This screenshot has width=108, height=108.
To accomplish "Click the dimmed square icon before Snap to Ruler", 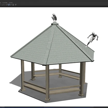I will 5,5.
